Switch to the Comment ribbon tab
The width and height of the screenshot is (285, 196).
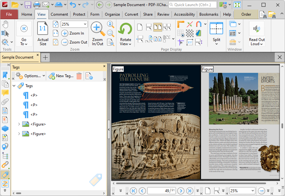[60, 14]
